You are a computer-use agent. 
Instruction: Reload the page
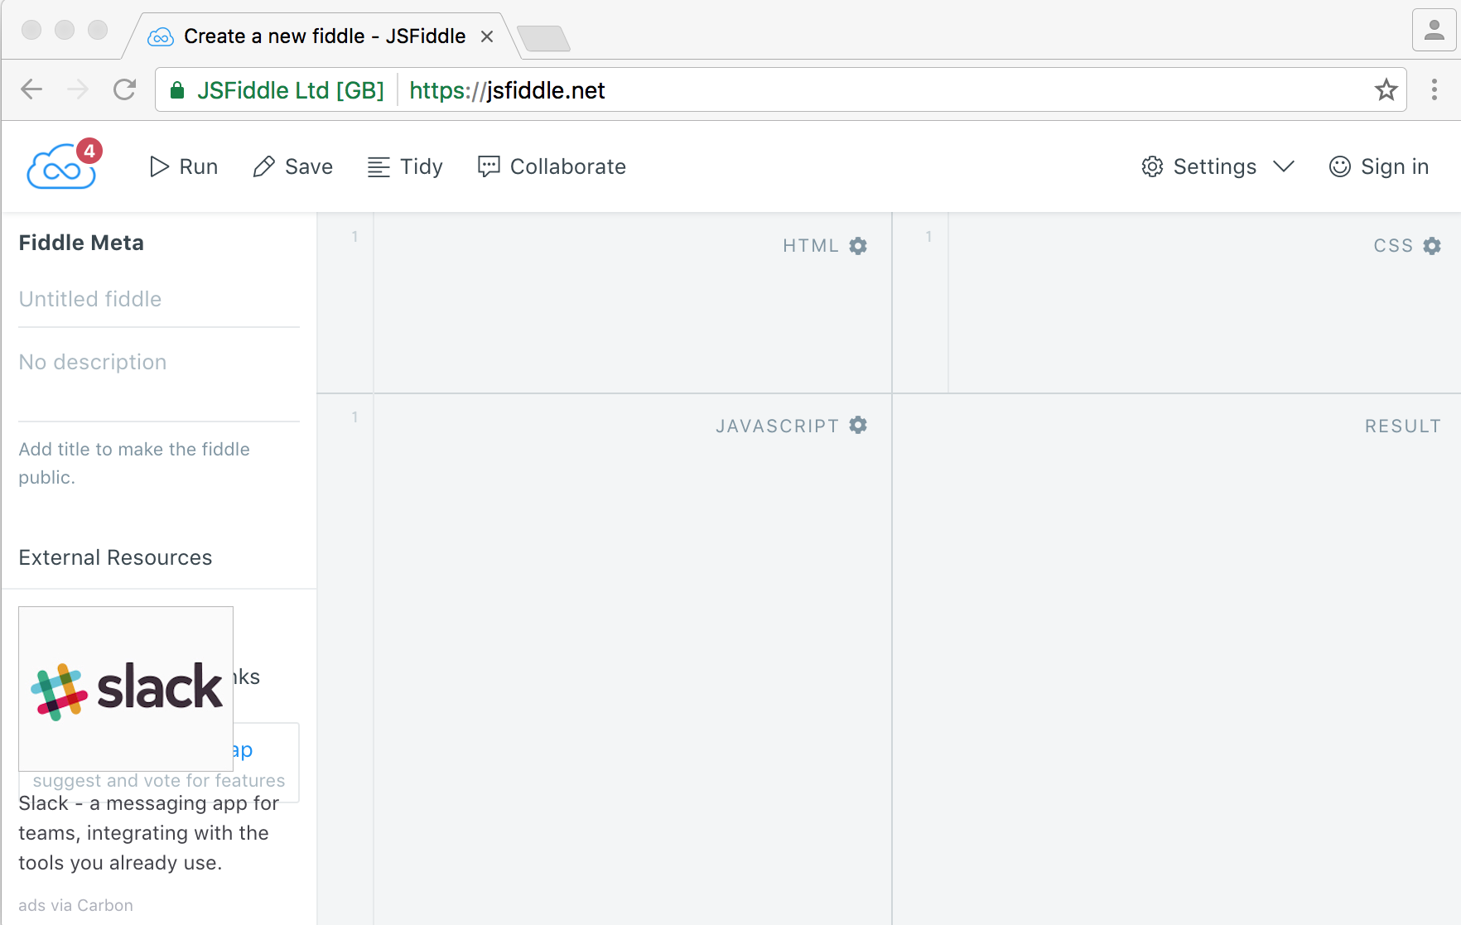click(x=124, y=89)
